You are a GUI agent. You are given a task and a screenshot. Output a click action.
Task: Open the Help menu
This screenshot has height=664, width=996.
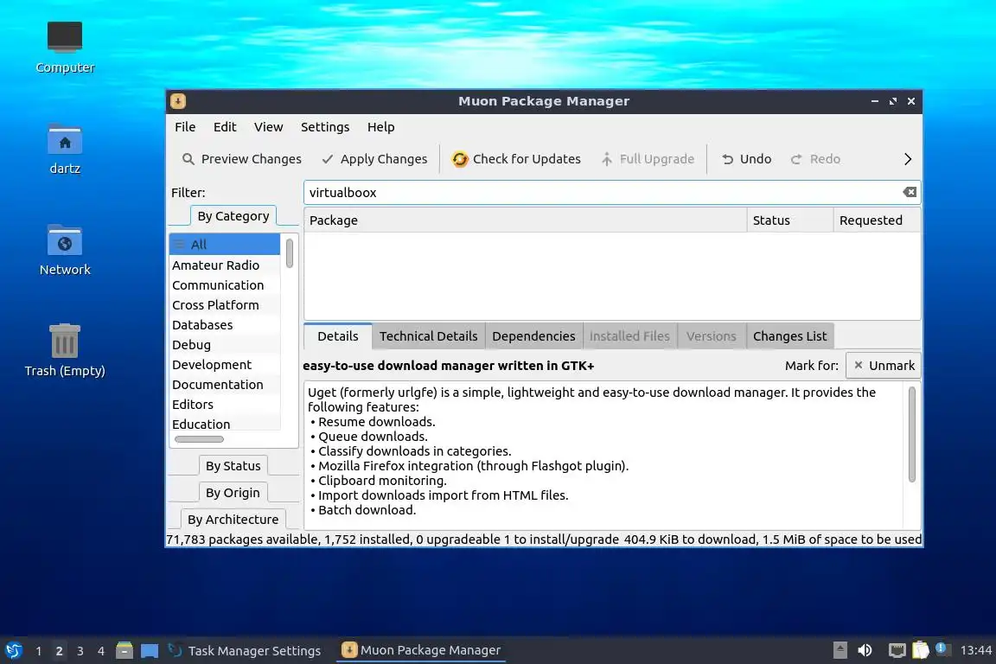[x=381, y=127]
